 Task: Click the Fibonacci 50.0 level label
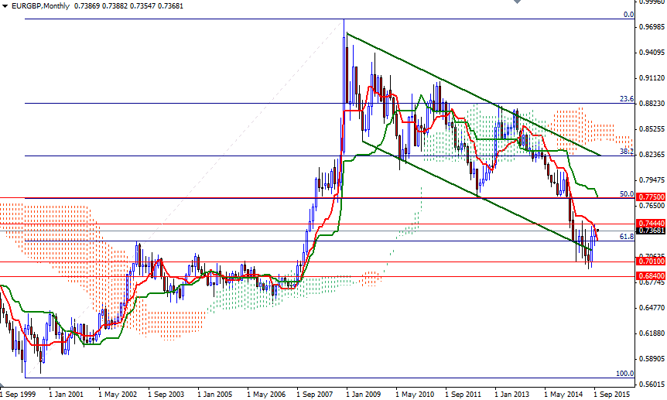point(627,194)
